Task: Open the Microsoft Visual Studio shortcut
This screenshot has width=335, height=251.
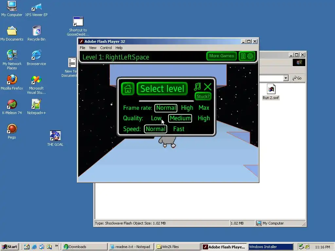Action: (36, 84)
